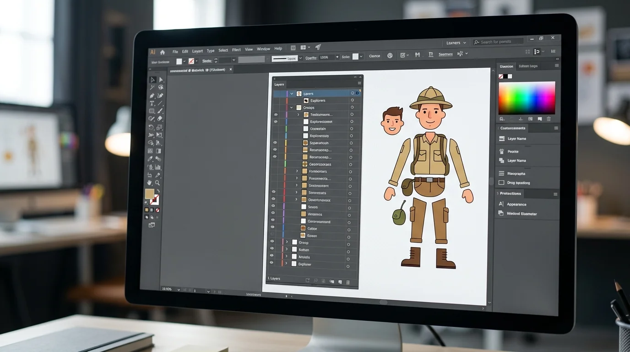Select the Selection arrow tool
The image size is (630, 352).
point(152,80)
